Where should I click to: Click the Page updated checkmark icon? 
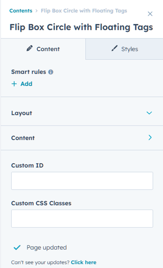[17, 247]
